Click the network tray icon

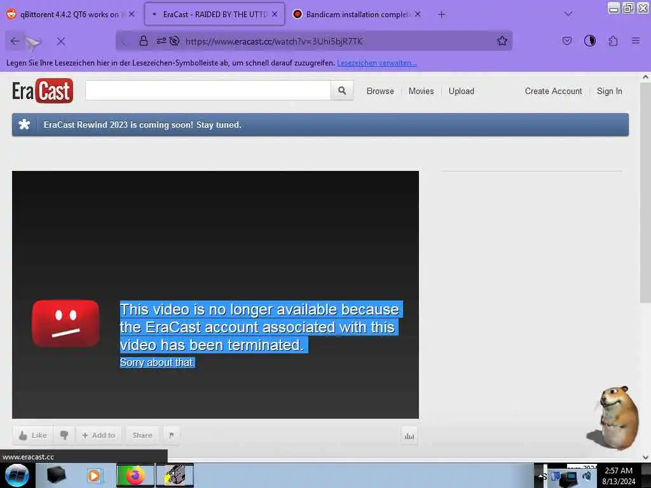[x=569, y=478]
